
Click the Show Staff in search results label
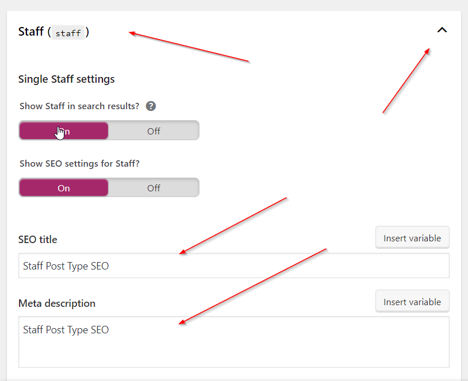[x=79, y=106]
